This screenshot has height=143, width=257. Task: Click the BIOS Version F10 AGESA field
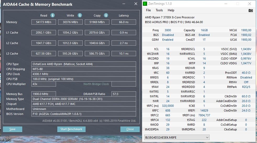[83, 114]
